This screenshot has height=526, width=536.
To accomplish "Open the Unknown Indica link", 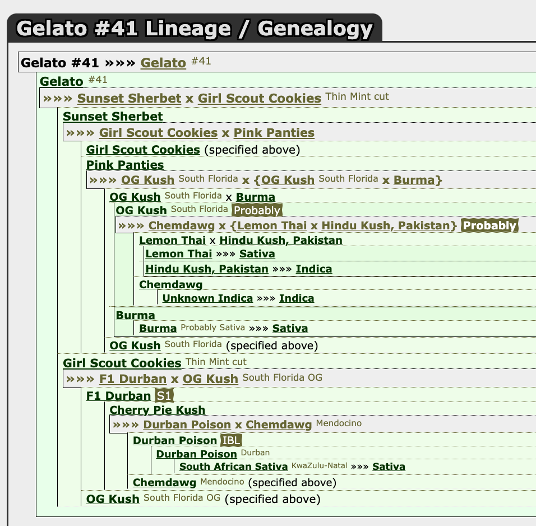I will (207, 298).
